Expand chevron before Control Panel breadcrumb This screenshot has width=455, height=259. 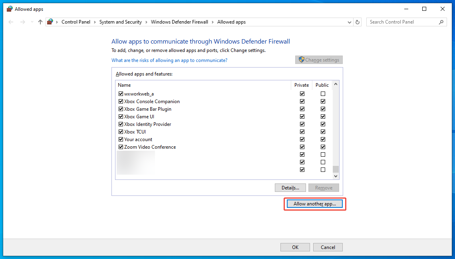(x=57, y=22)
